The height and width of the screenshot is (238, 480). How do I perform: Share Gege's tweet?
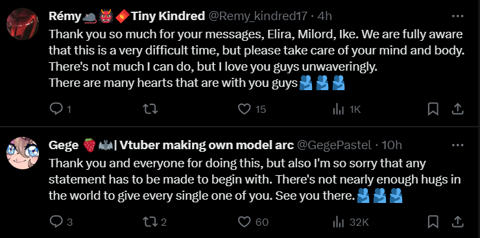tap(457, 222)
